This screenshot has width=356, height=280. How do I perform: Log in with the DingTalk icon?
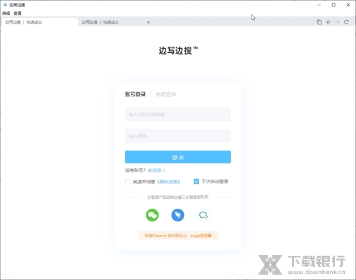178,215
